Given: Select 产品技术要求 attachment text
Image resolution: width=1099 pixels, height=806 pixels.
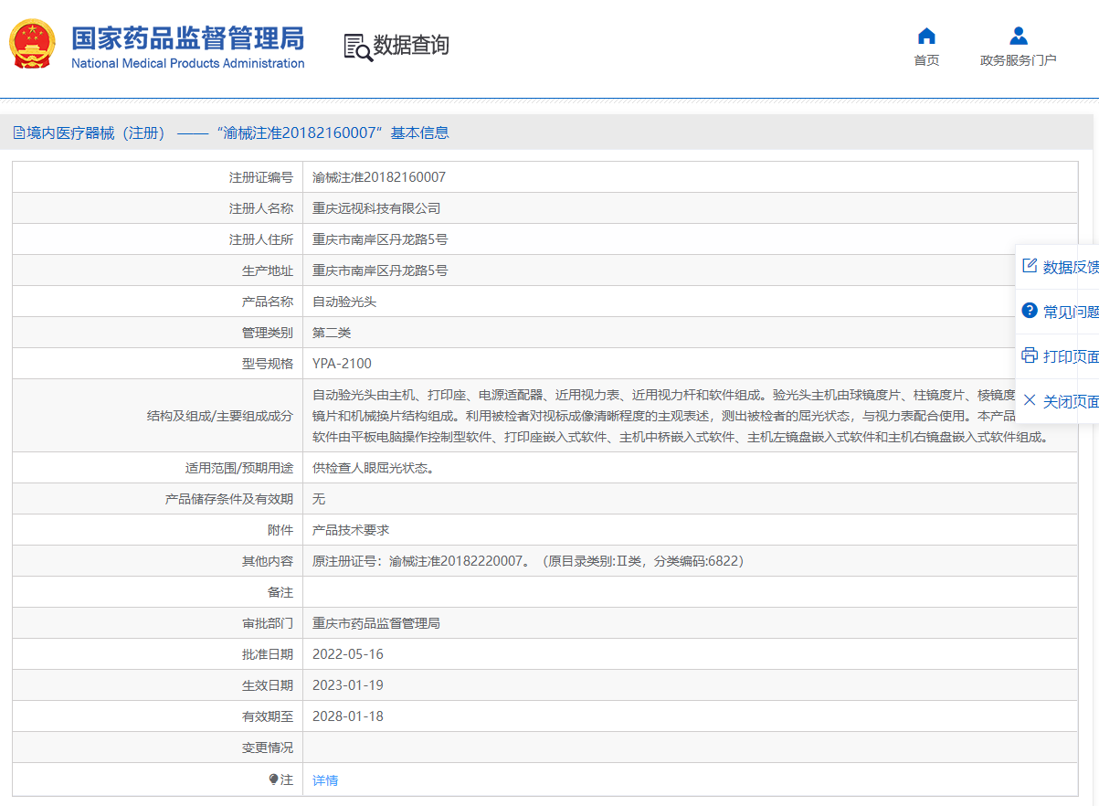Looking at the screenshot, I should (x=351, y=530).
